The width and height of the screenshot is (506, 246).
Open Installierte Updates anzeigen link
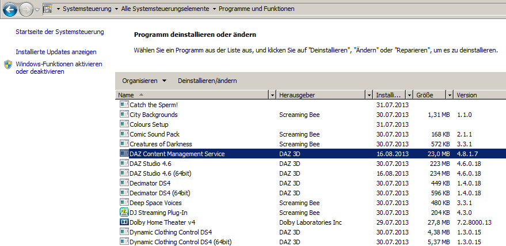coord(56,52)
